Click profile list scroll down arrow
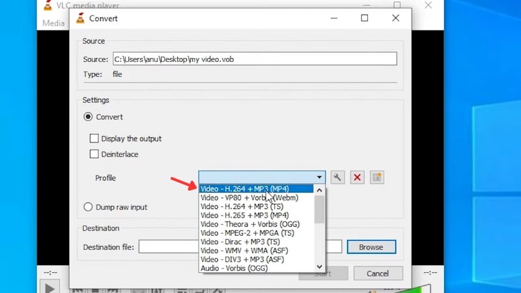Viewport: 521px width, 293px height. [x=319, y=266]
